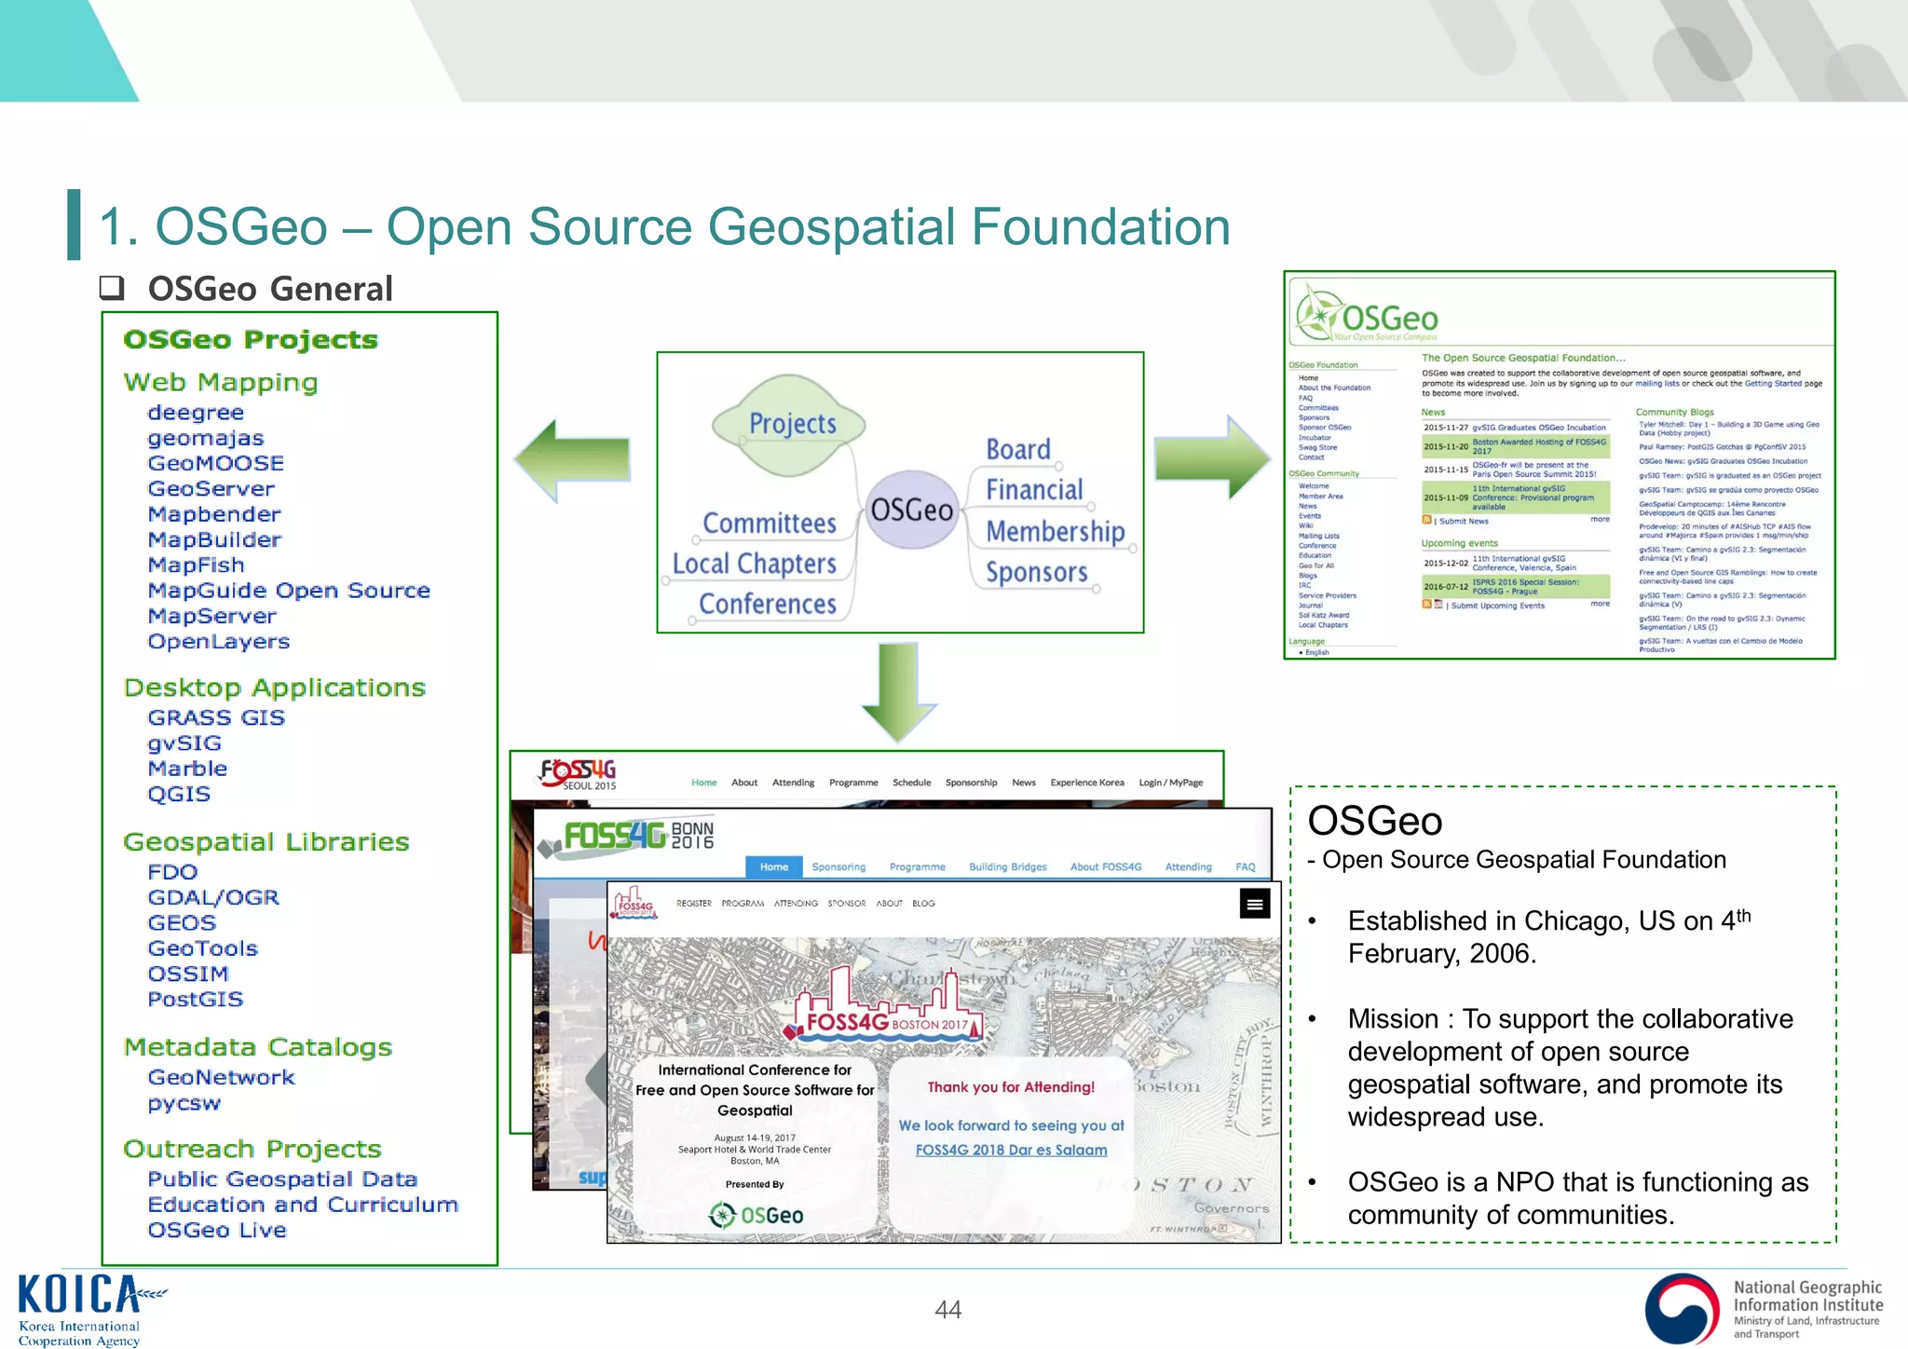The image size is (1908, 1349).
Task: Follow the FOSS4G 2018 Dar es Salaam link
Action: pyautogui.click(x=1011, y=1150)
